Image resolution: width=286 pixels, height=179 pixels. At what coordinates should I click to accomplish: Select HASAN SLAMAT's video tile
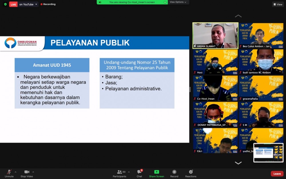click(x=215, y=36)
